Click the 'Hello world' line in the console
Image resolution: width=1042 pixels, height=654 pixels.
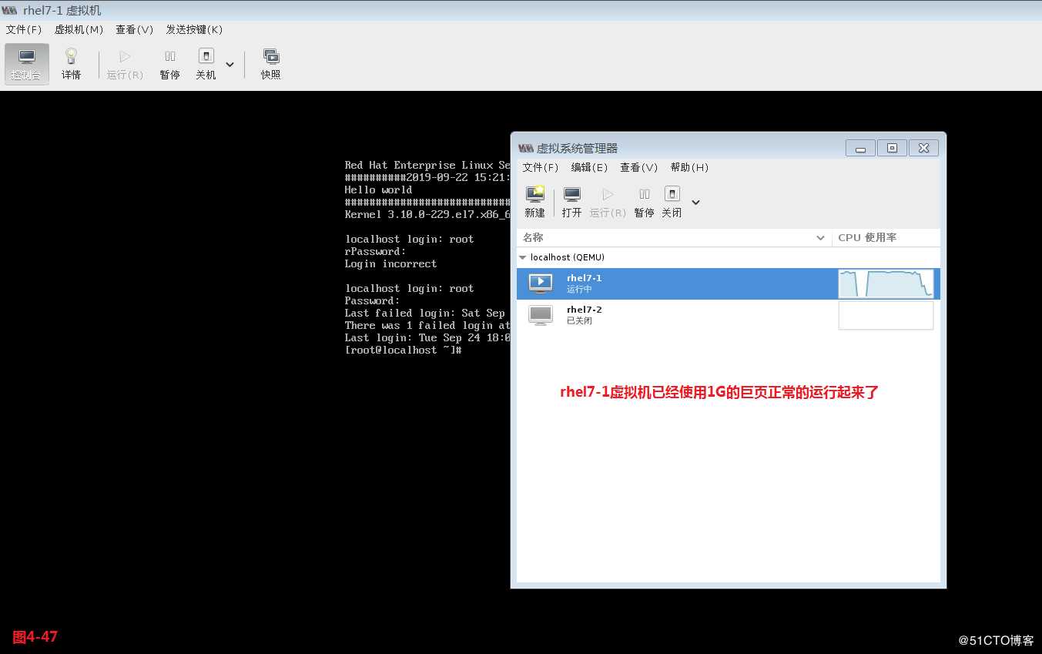click(x=378, y=190)
